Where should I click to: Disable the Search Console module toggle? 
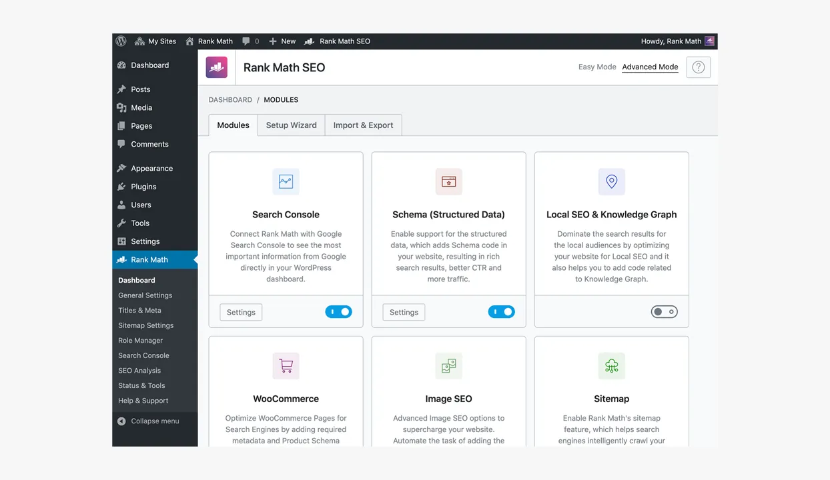[x=338, y=312]
